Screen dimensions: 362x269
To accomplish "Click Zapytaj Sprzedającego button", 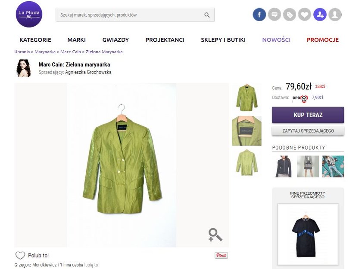I will pos(308,131).
